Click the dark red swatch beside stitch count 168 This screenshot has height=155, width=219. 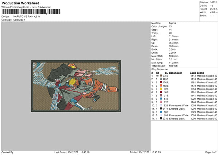[x=161, y=92]
